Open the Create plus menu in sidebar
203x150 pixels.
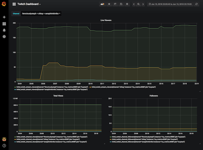tap(4, 17)
